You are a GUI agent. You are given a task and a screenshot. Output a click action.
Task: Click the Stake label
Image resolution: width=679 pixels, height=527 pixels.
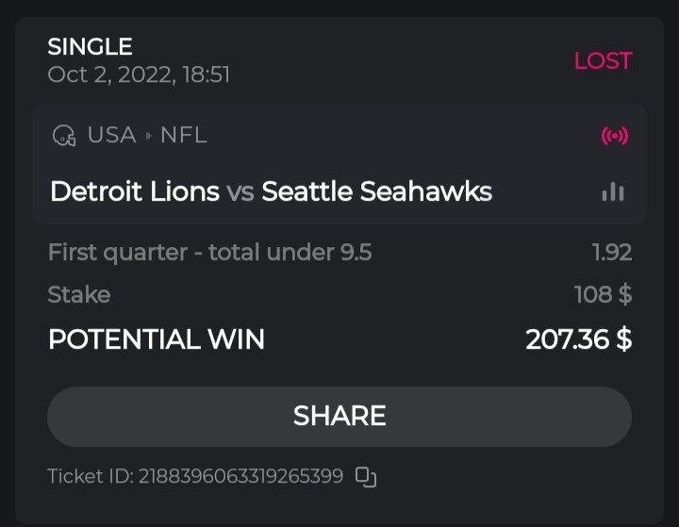coord(78,294)
